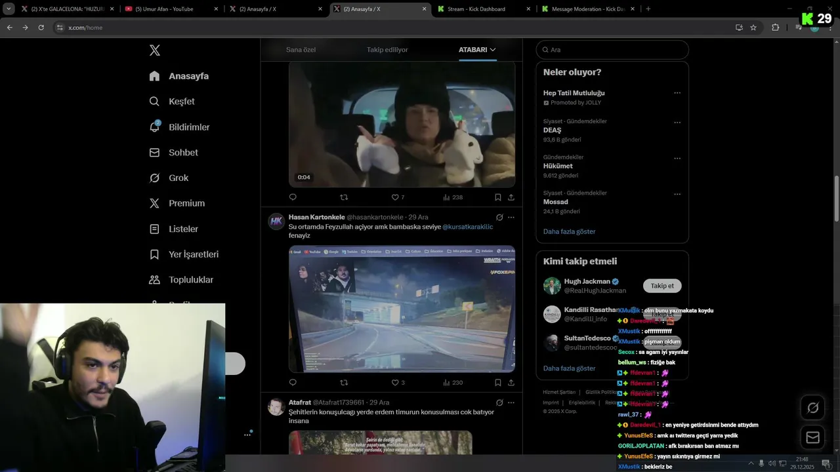
Task: Play the 0:04 video in feed
Action: [402, 125]
